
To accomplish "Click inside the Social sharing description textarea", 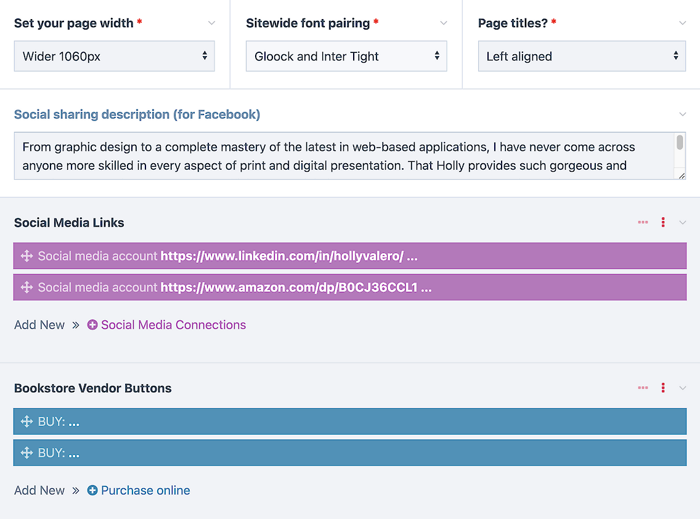I will click(x=339, y=156).
